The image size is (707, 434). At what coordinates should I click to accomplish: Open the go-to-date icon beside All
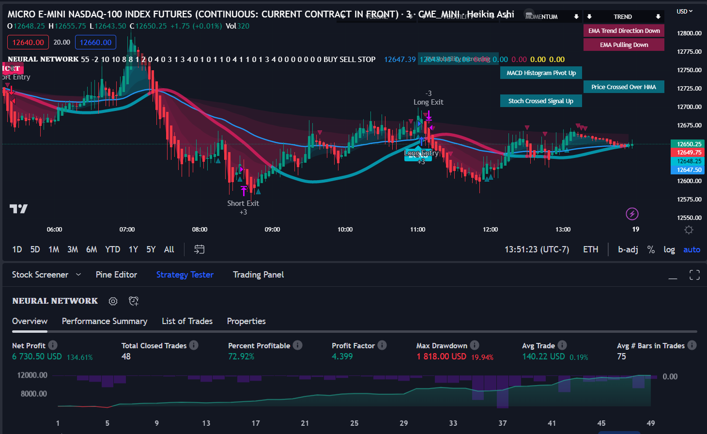[x=199, y=249]
